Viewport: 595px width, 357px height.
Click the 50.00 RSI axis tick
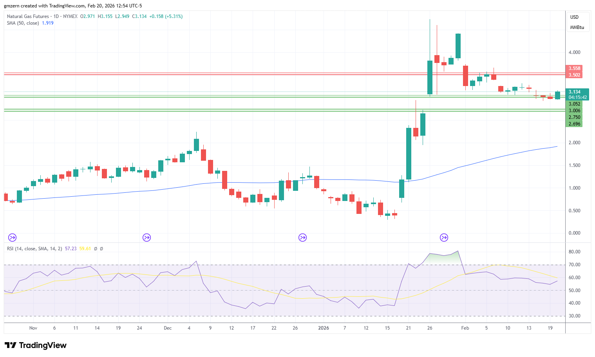[x=575, y=291]
